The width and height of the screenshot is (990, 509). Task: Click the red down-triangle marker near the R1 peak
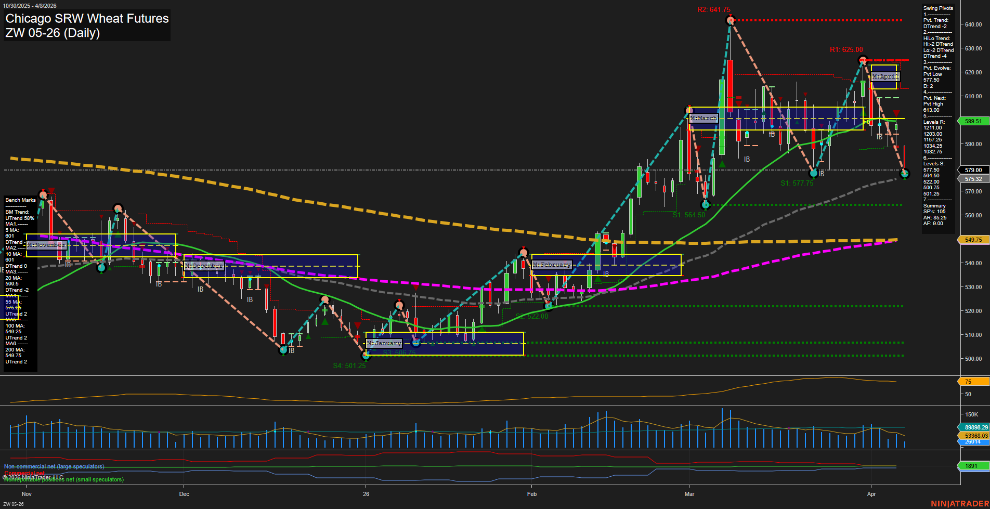pos(896,112)
